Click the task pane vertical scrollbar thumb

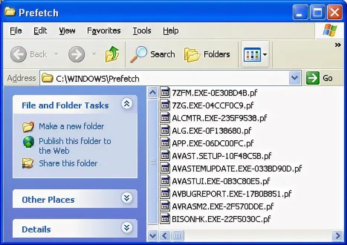pyautogui.click(x=152, y=162)
